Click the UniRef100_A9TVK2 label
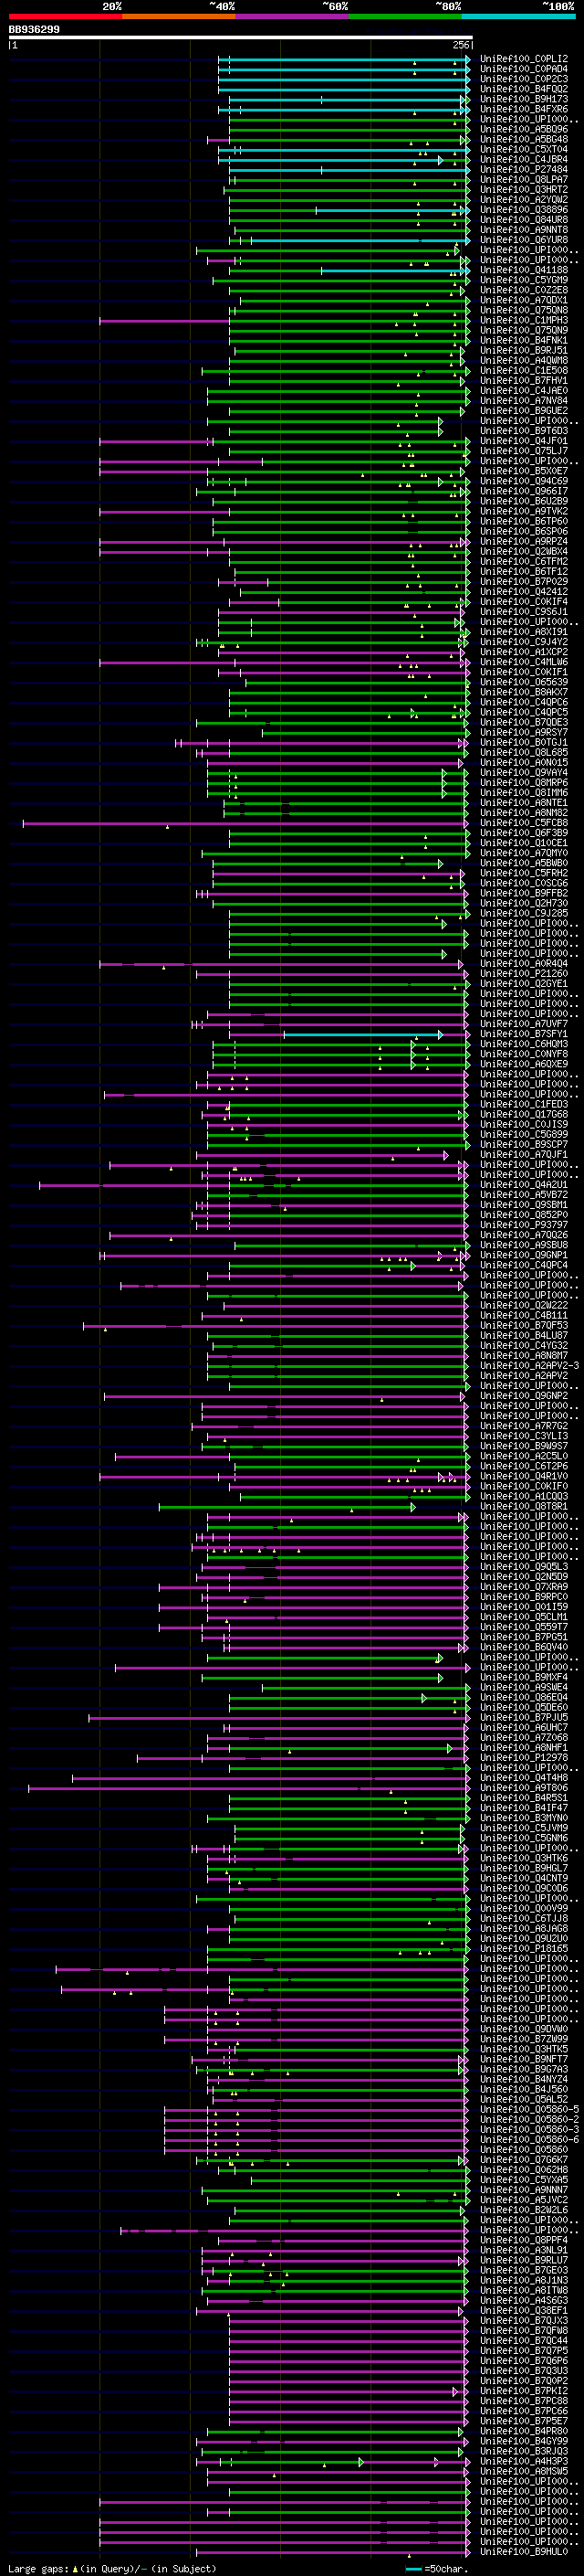584x2576 pixels. (524, 511)
